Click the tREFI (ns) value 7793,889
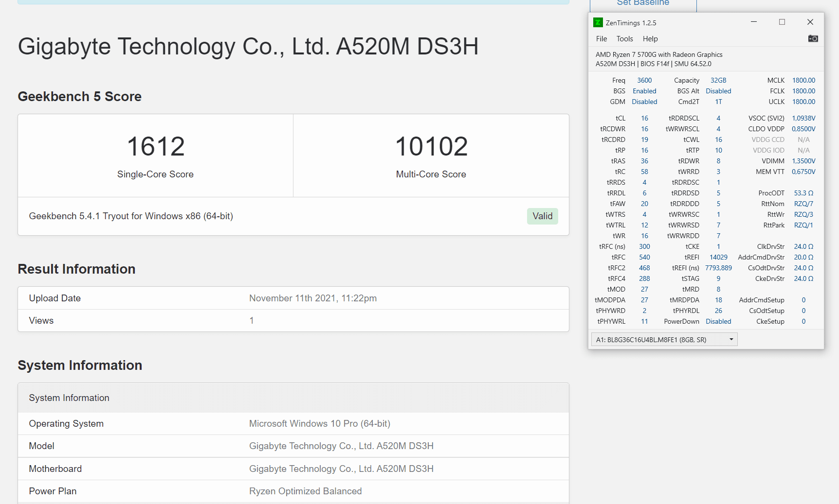Image resolution: width=839 pixels, height=504 pixels. pyautogui.click(x=718, y=268)
